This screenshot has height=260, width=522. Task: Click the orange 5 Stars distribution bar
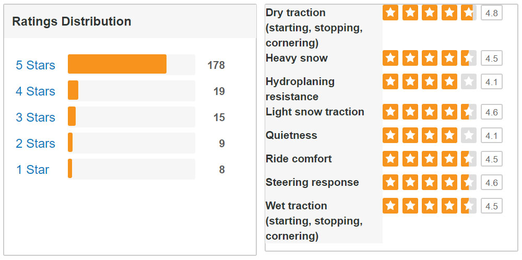pos(117,64)
